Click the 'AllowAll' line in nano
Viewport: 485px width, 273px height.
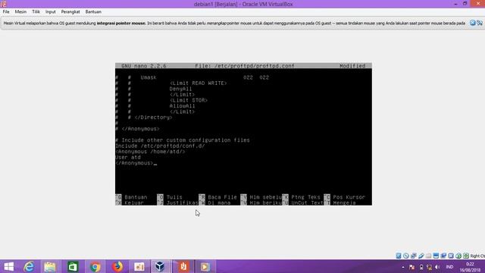[182, 106]
